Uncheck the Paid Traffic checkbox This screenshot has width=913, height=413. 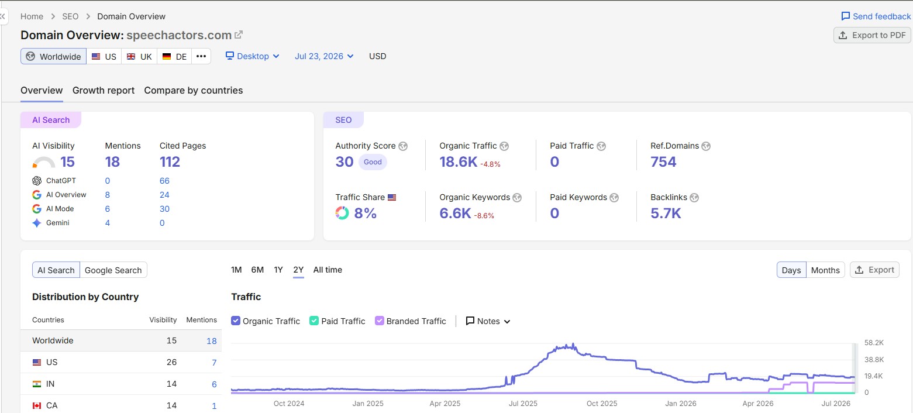click(314, 321)
